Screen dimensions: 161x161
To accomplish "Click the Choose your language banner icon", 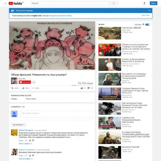I will [12, 10].
